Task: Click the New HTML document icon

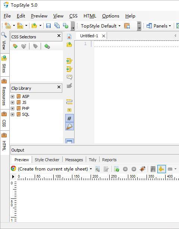Action: point(20,26)
